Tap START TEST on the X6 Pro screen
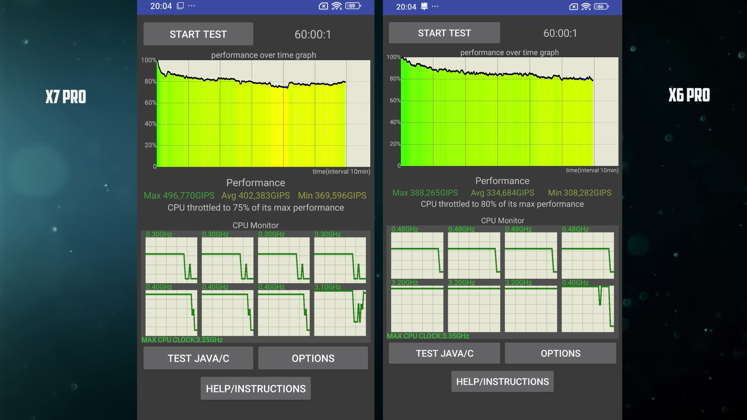Viewport: 747px width, 420px height. [444, 33]
